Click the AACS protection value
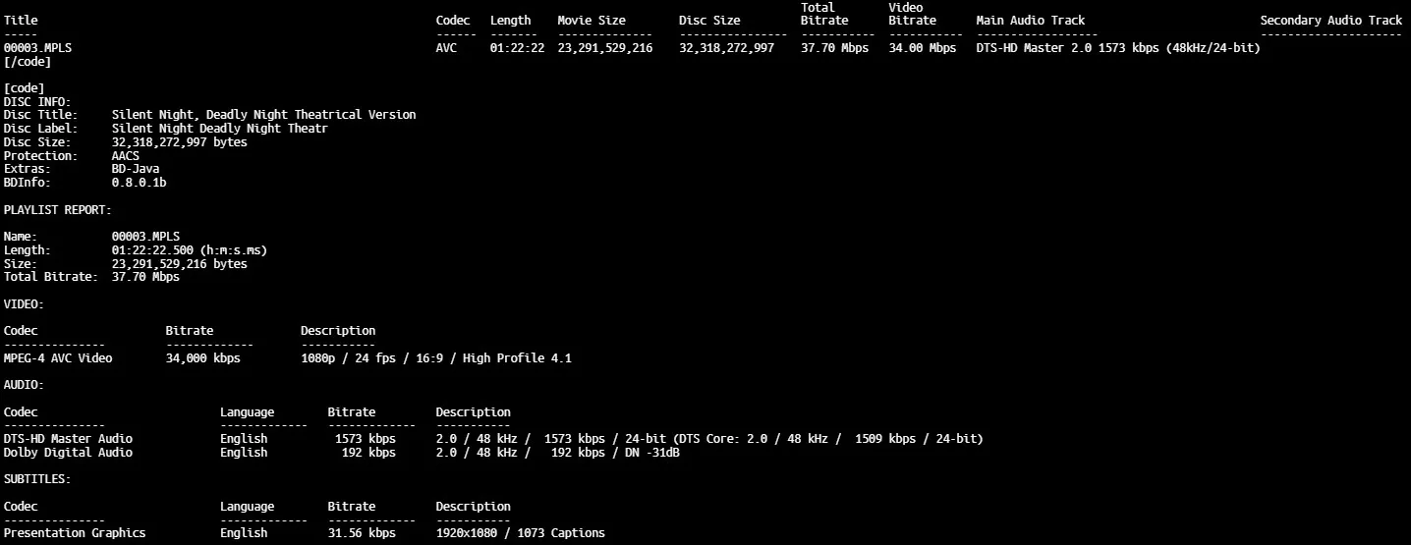1411x545 pixels. click(x=126, y=156)
